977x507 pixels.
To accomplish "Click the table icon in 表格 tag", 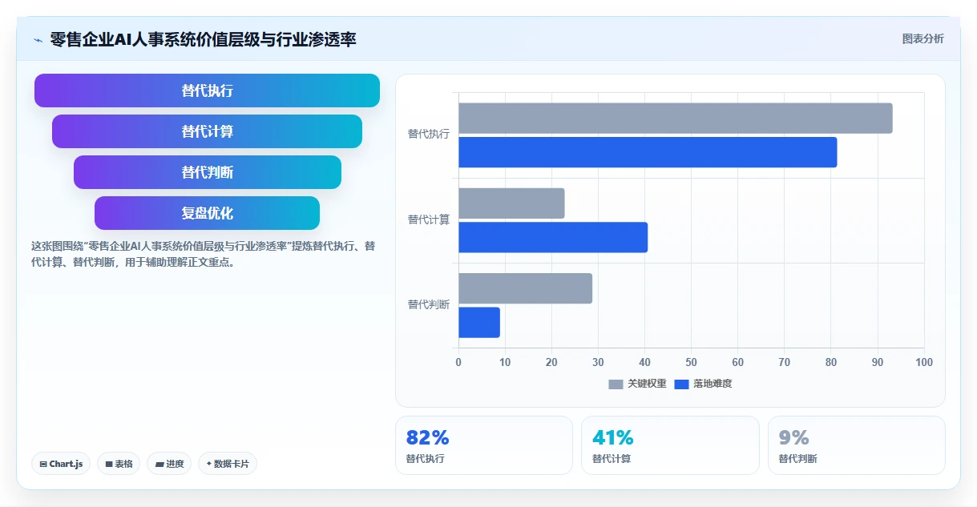I will click(109, 465).
